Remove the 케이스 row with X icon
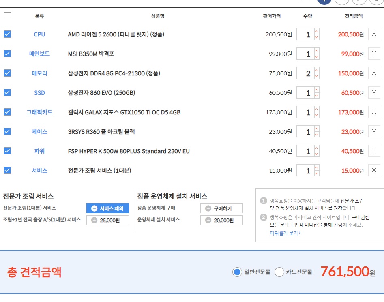 coord(374,131)
